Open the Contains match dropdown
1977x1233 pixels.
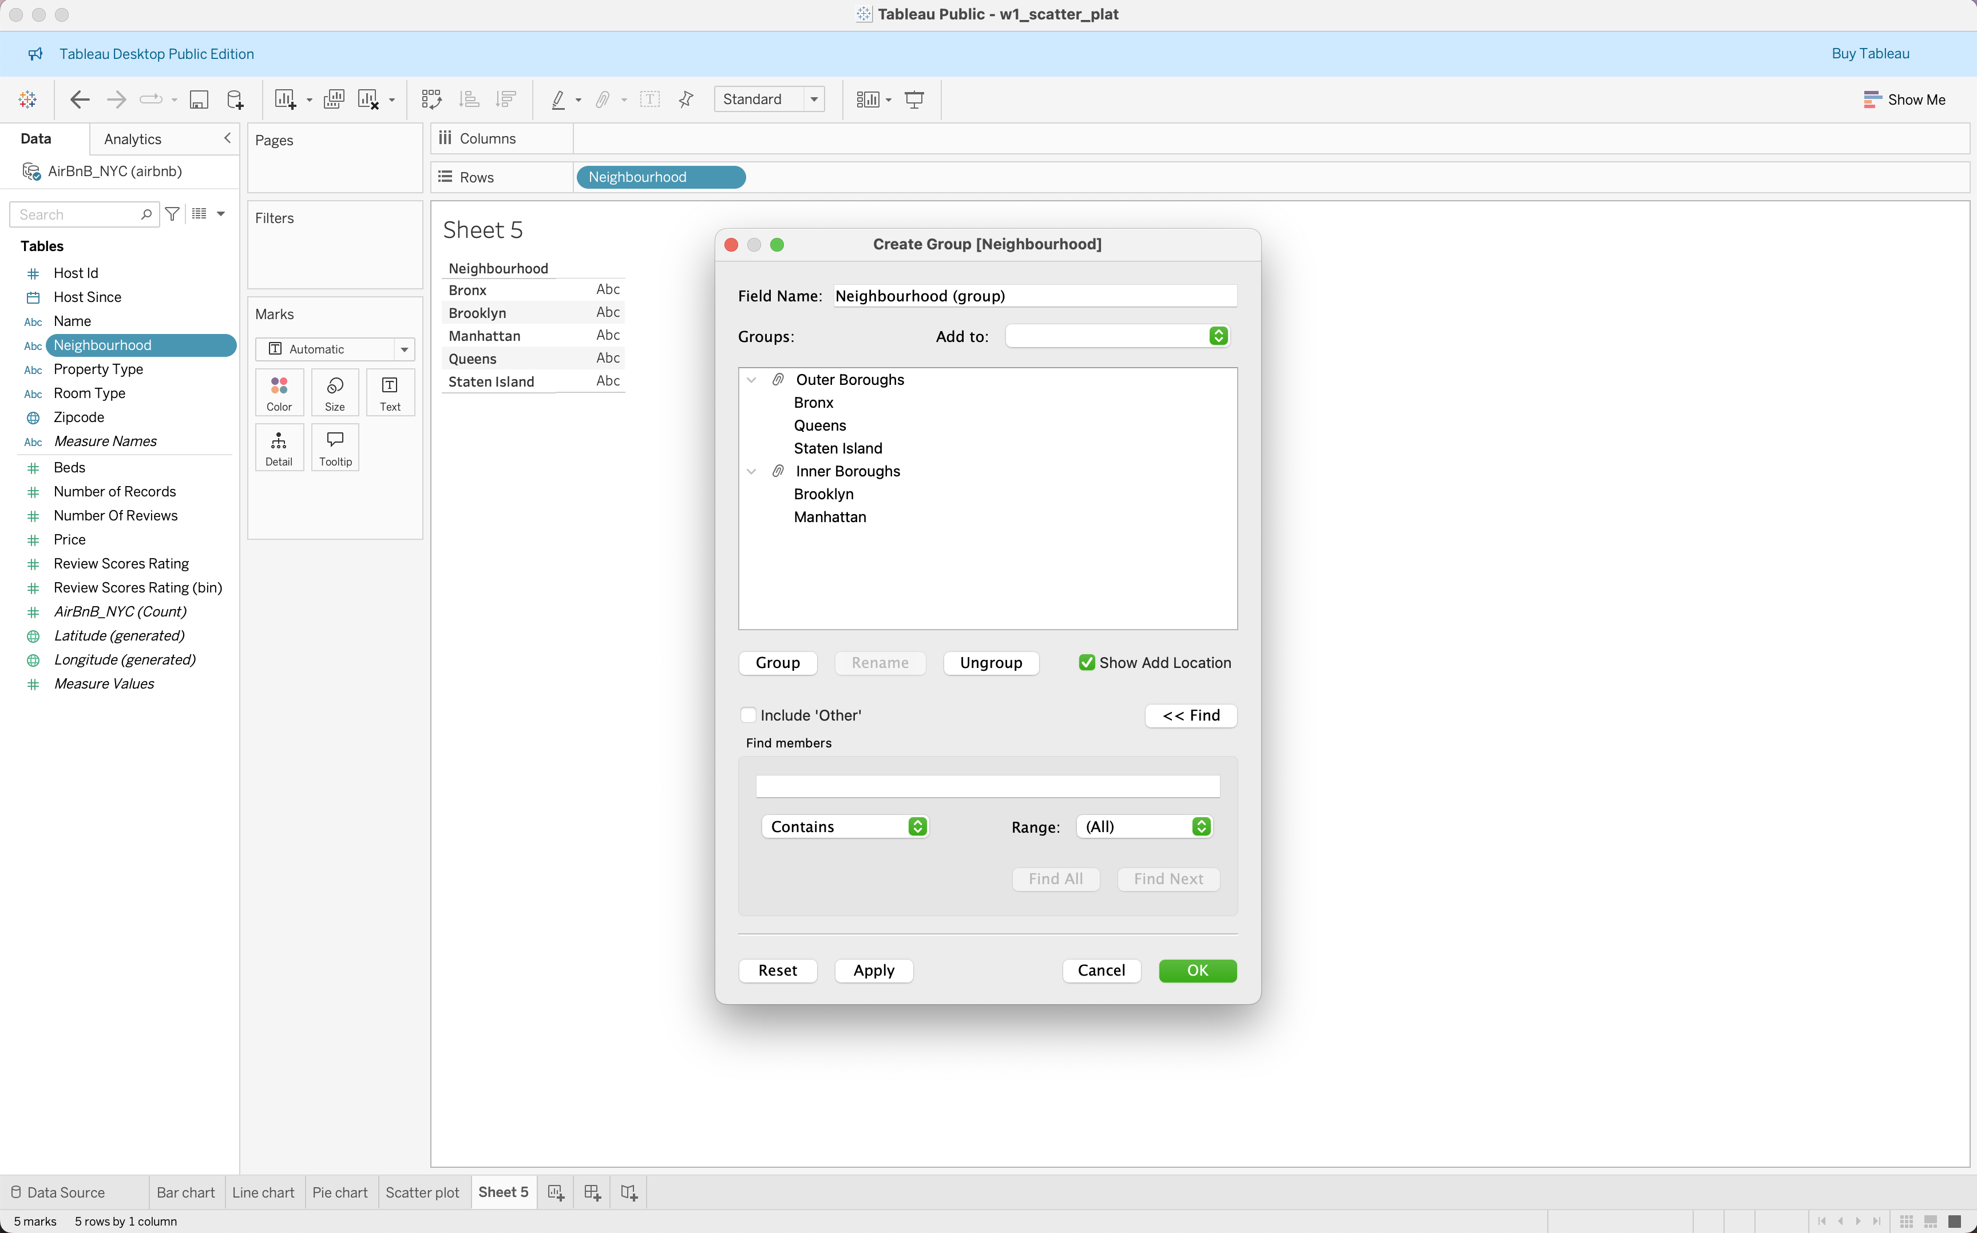pos(845,827)
